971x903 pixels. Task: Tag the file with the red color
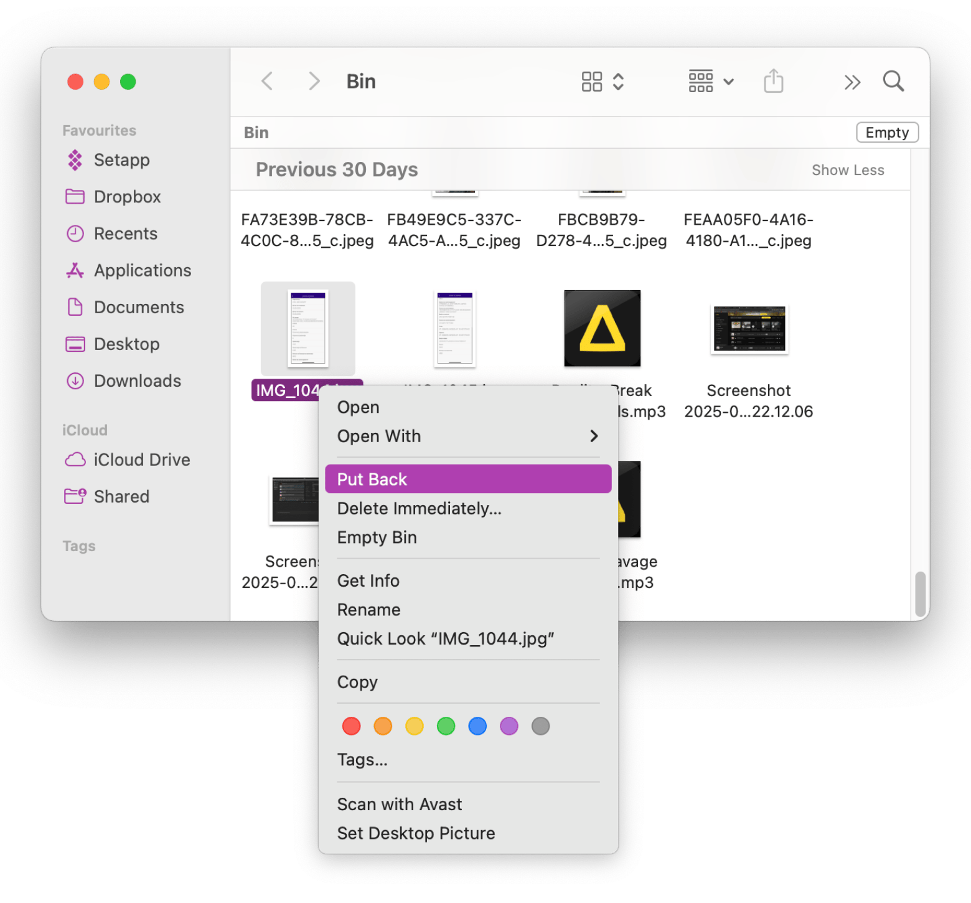[350, 726]
